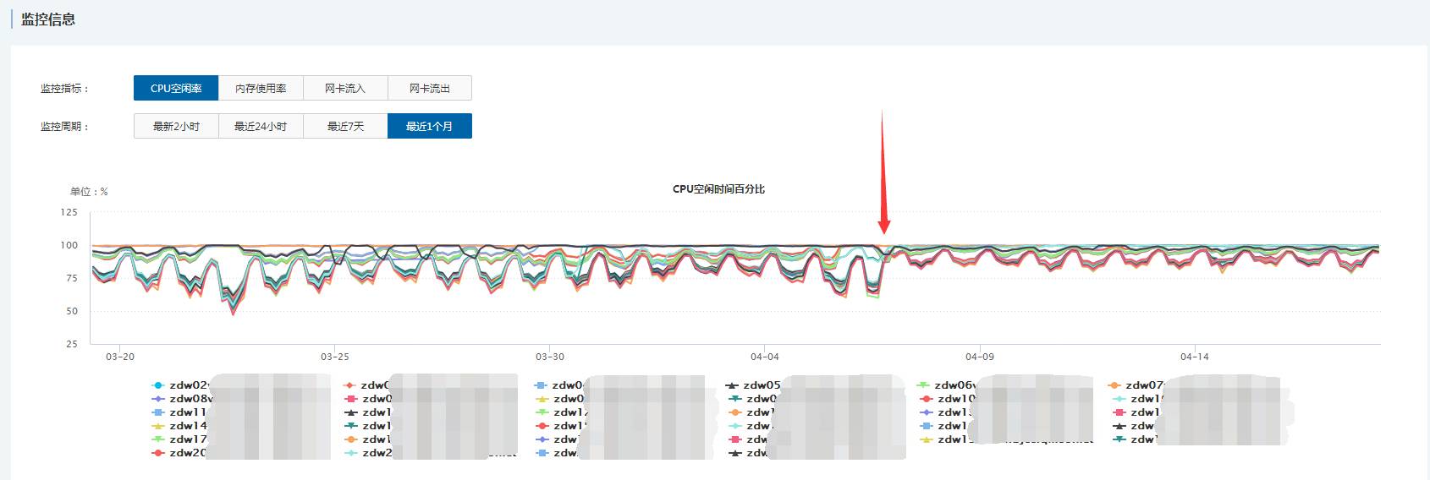Click the 最近1个月 period button
The height and width of the screenshot is (480, 1430).
pos(430,126)
